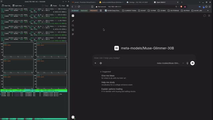Image resolution: width=213 pixels, height=120 pixels.
Task: Open the 40-PROX bookmark folder
Action: (185, 11)
